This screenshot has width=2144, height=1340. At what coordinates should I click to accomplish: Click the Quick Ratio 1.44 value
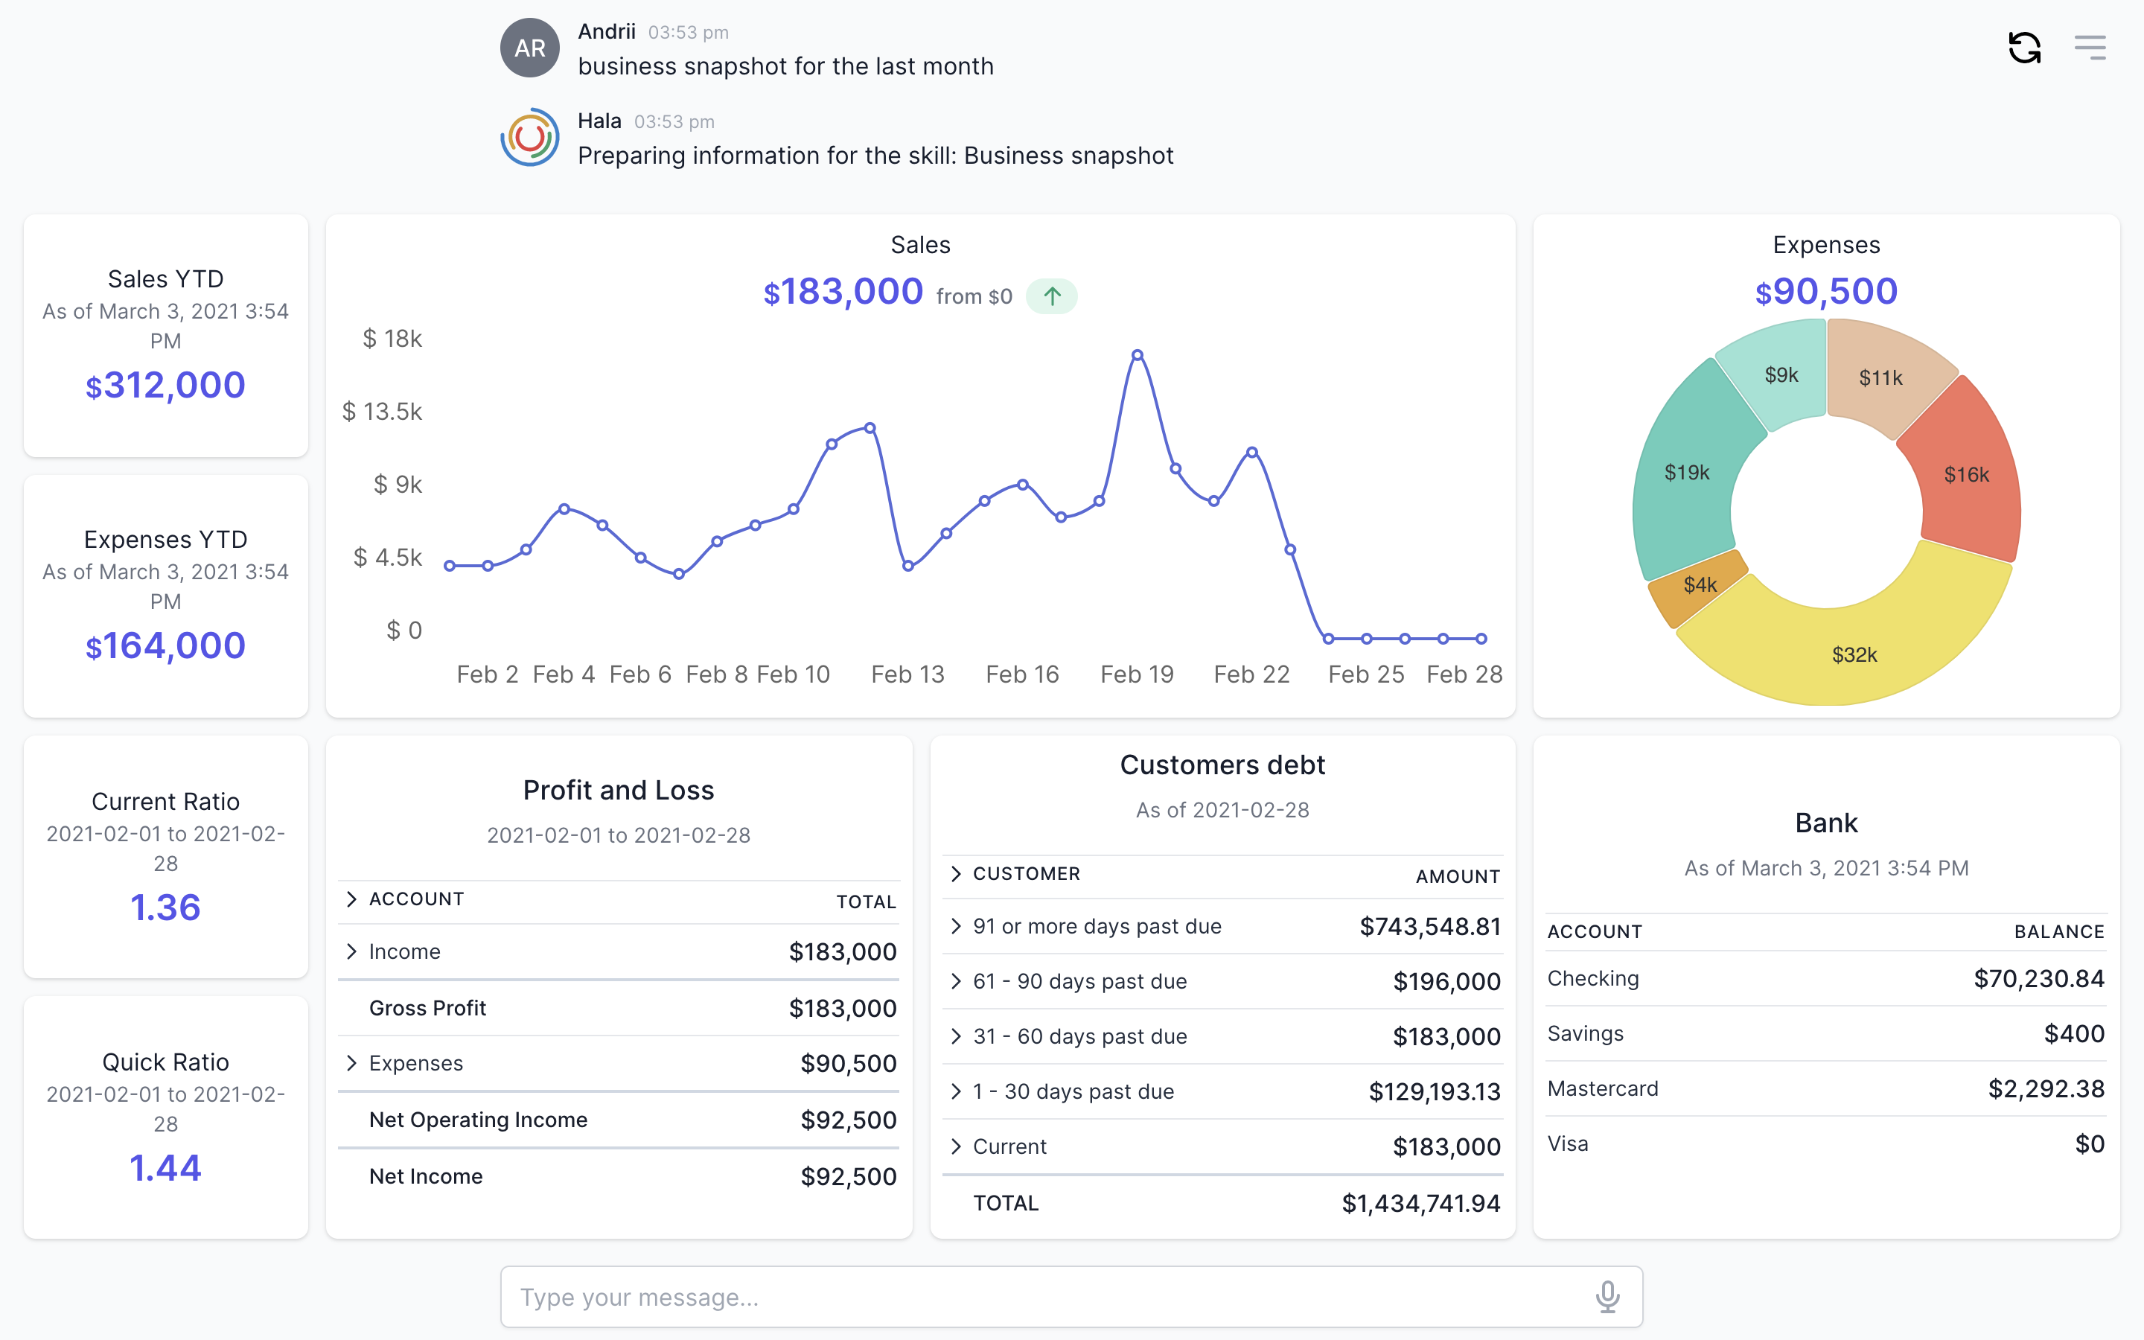point(166,1167)
